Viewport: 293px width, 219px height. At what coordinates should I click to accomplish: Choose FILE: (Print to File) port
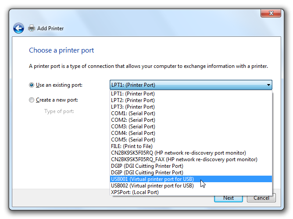tap(132, 146)
